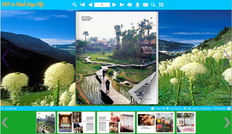Open thumbnail with ornate bedroom spread
232x134 pixels.
click(76, 123)
